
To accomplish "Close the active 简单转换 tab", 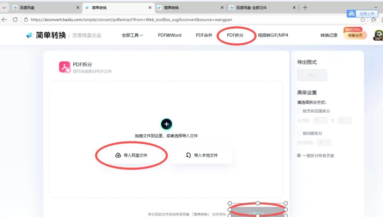I will pos(150,7).
